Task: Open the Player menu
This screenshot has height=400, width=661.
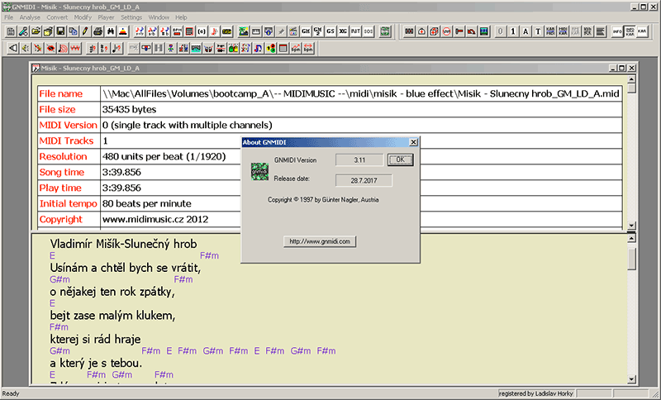Action: pos(107,17)
